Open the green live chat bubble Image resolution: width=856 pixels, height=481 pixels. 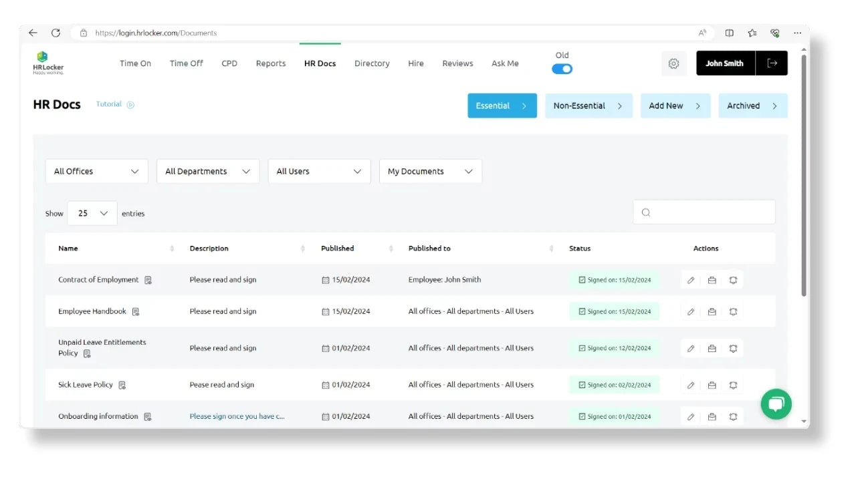click(x=776, y=404)
